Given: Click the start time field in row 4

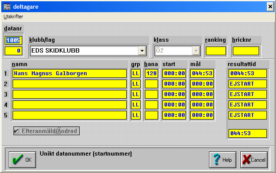Looking at the screenshot, I should click(174, 105).
